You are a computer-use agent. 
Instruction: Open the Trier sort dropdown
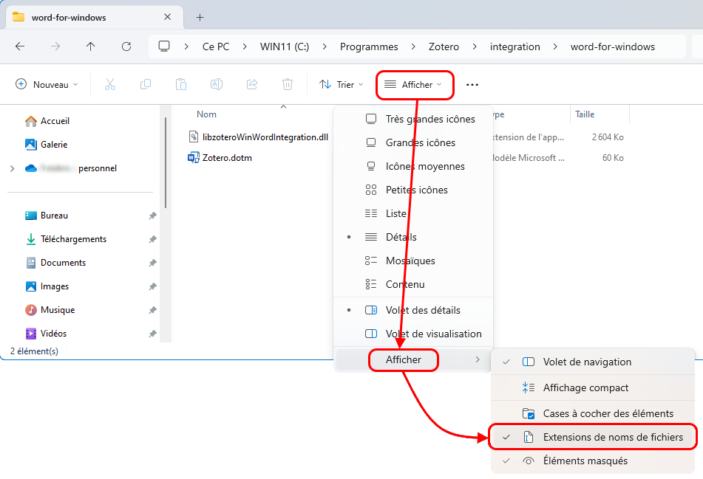(342, 85)
